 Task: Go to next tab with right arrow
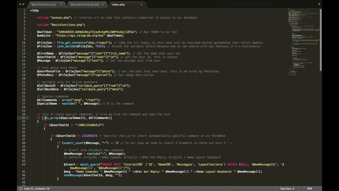click(x=23, y=4)
